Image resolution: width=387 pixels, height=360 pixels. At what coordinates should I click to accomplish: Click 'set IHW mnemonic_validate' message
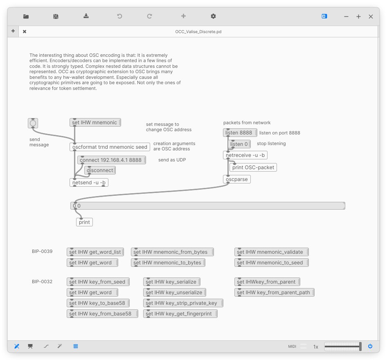pos(272,252)
